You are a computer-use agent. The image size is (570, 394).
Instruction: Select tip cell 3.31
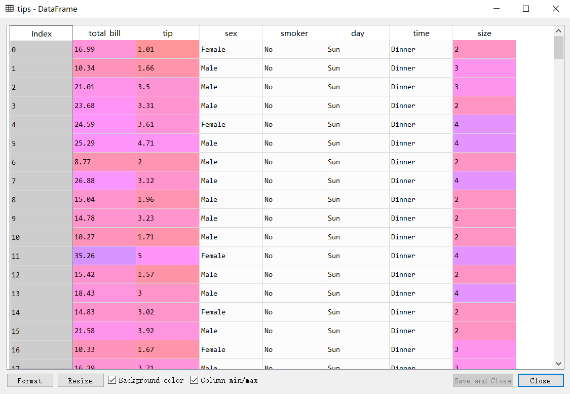(x=168, y=106)
